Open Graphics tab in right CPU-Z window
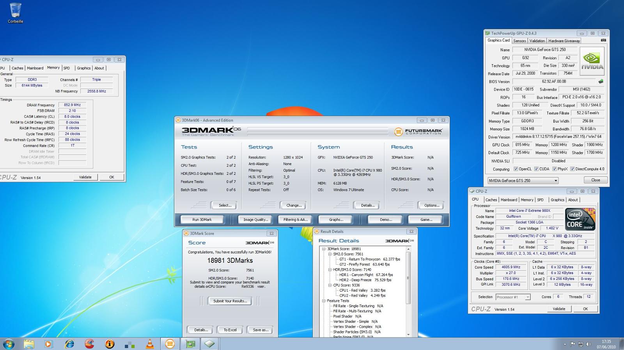Viewport: 624px width, 350px height. click(x=557, y=200)
